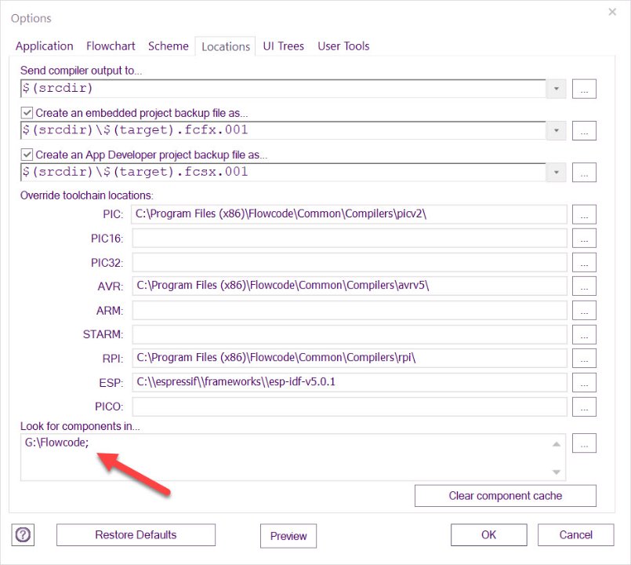631x565 pixels.
Task: Browse for the PIC toolchain location
Action: click(584, 214)
